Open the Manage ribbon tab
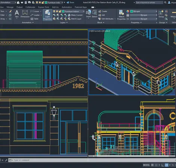176x168 pixels. pyautogui.click(x=10, y=7)
